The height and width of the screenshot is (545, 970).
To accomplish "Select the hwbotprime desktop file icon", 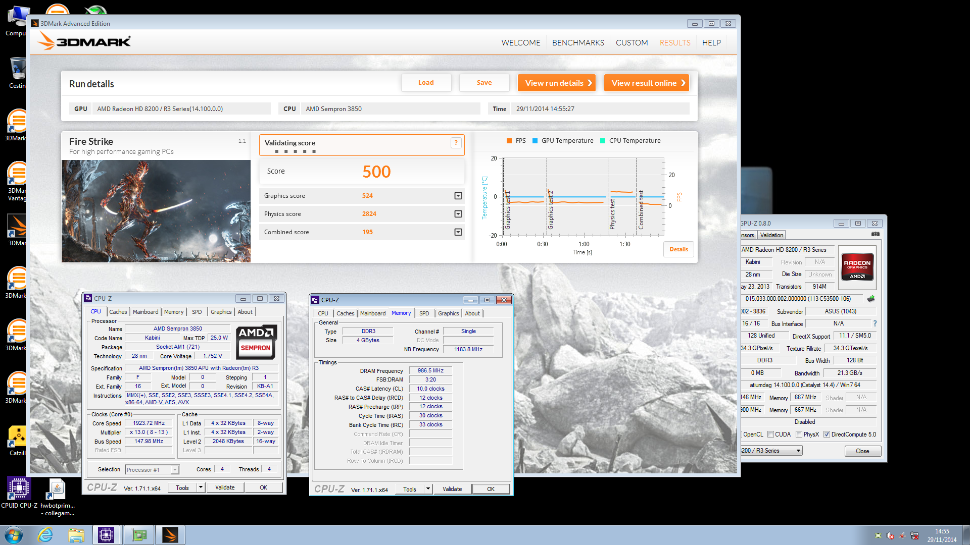I will [58, 497].
